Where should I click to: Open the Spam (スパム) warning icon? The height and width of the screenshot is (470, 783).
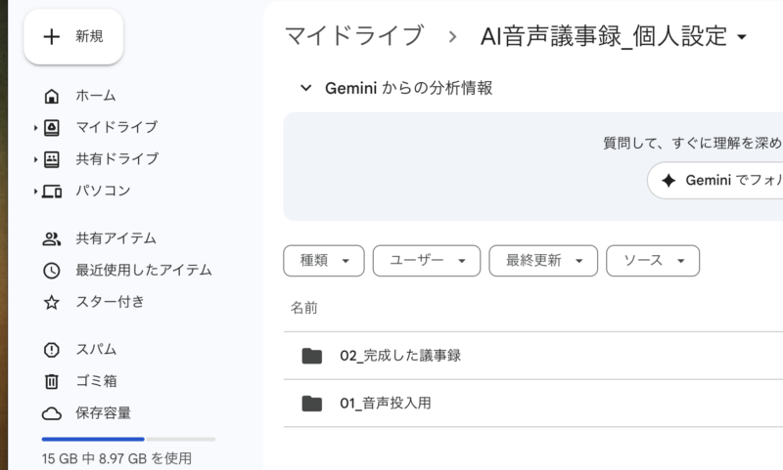52,350
